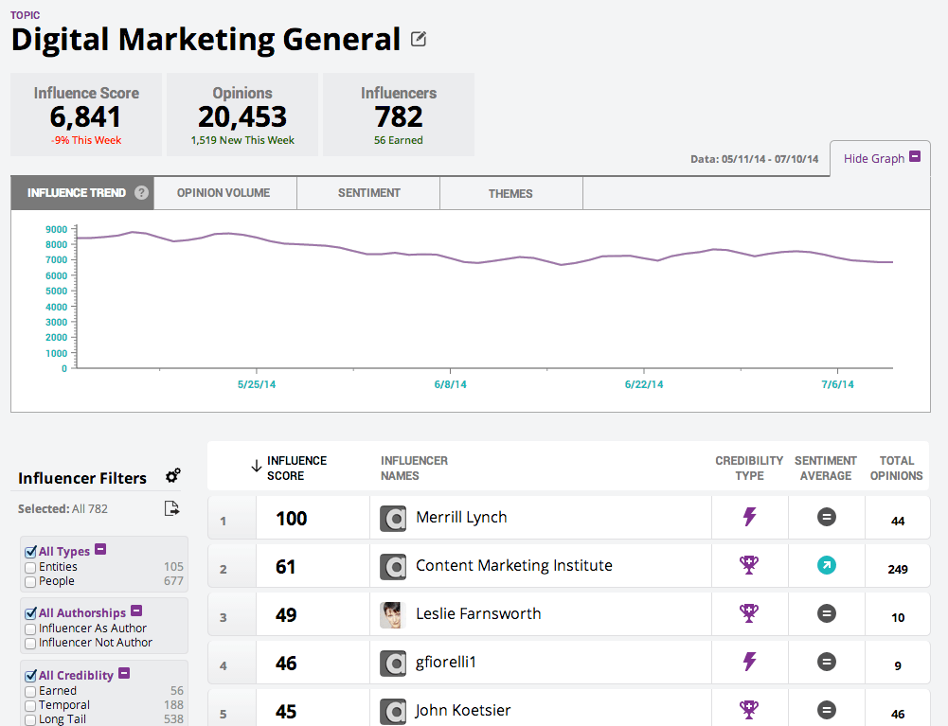Screen dimensions: 948x726
Task: Click the Hide Graph button
Action: pyautogui.click(x=880, y=158)
